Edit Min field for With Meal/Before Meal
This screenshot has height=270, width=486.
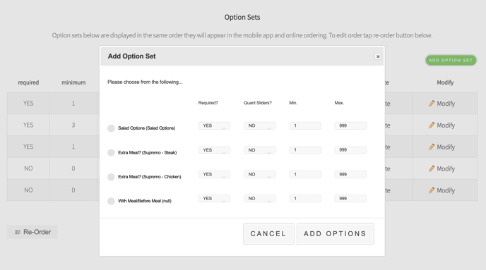coord(305,199)
